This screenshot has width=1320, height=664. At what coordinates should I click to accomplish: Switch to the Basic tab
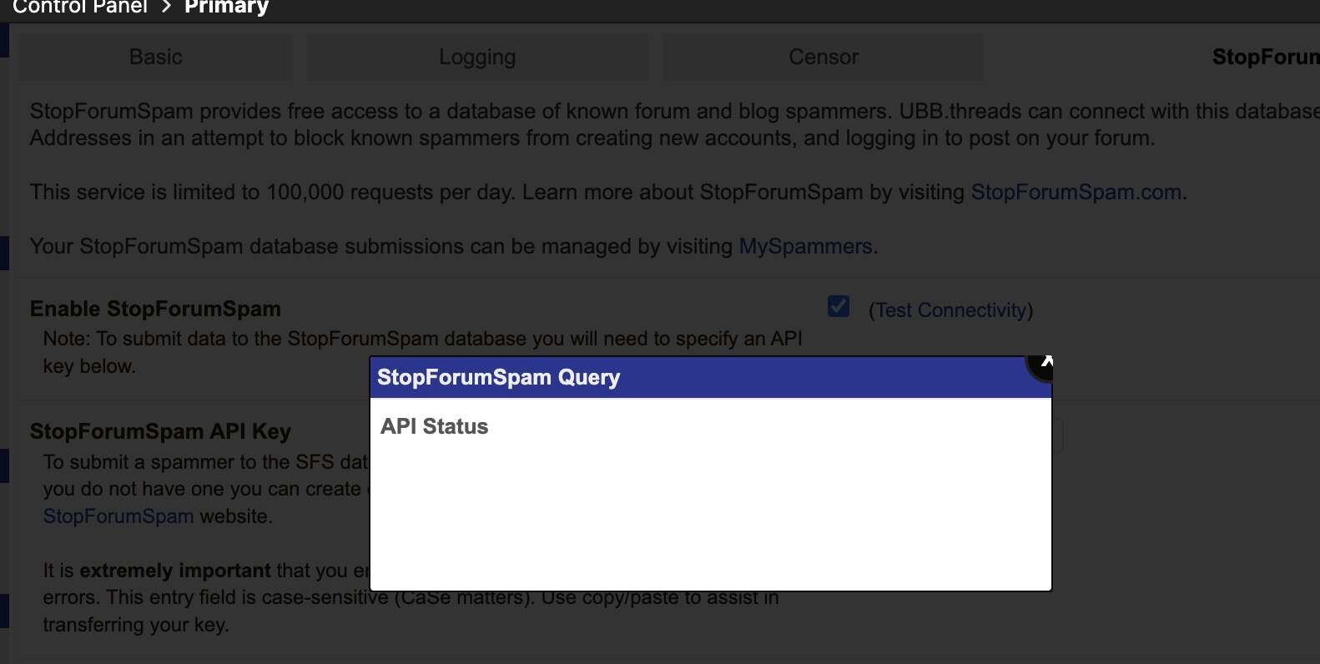156,57
